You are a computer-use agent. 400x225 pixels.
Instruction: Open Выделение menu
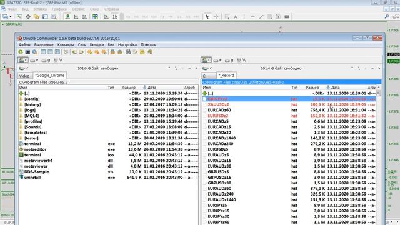click(44, 44)
